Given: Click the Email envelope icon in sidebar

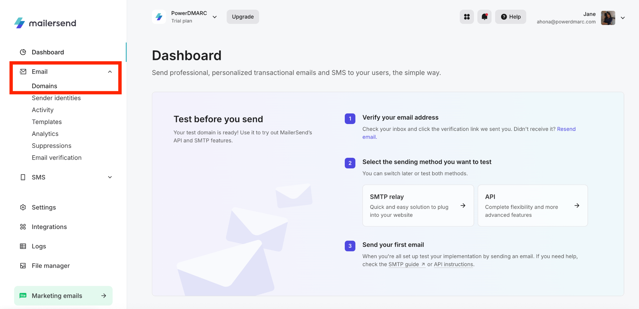Looking at the screenshot, I should pos(23,72).
